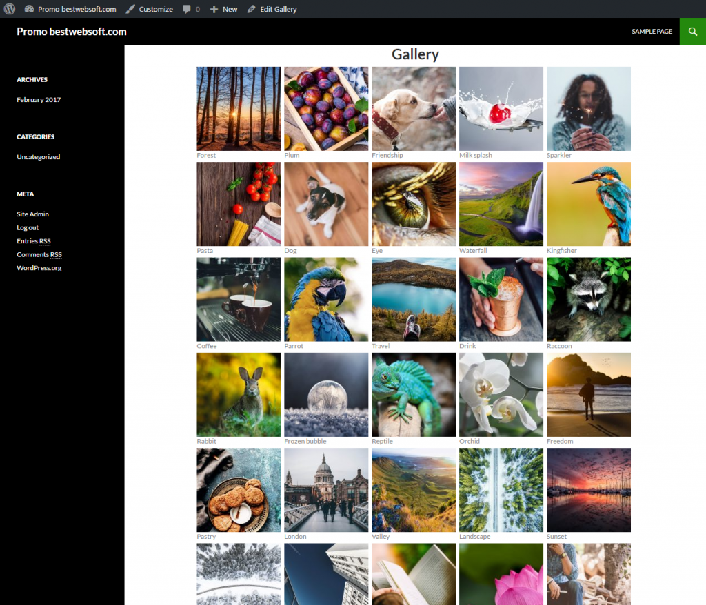Click the Raccoon caption text
The height and width of the screenshot is (605, 706).
pos(559,346)
